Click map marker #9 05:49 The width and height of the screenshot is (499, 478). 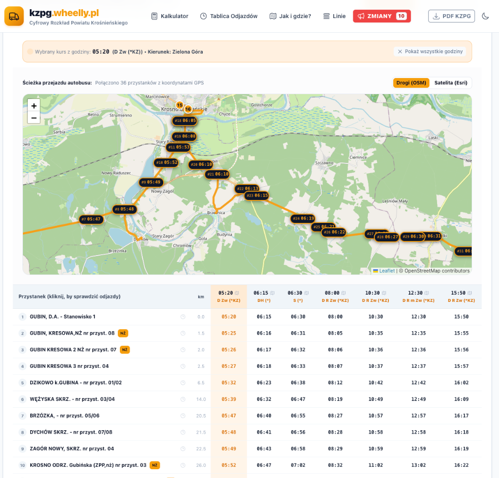151,182
